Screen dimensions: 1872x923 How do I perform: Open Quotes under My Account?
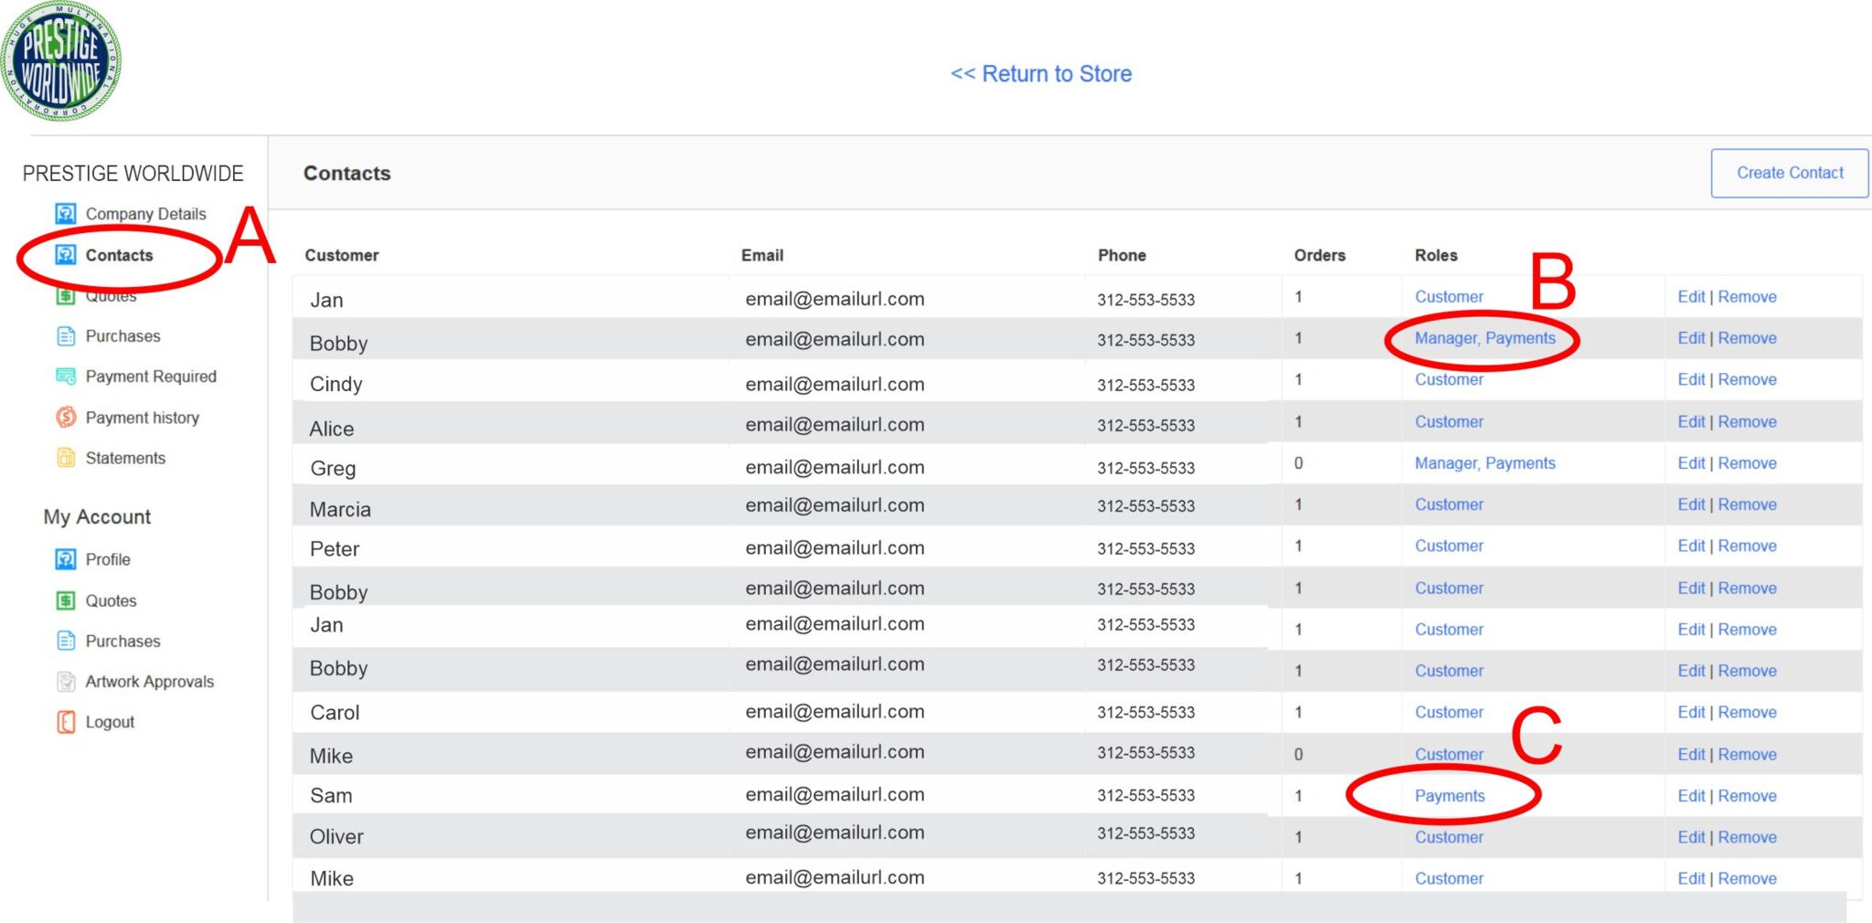(111, 601)
